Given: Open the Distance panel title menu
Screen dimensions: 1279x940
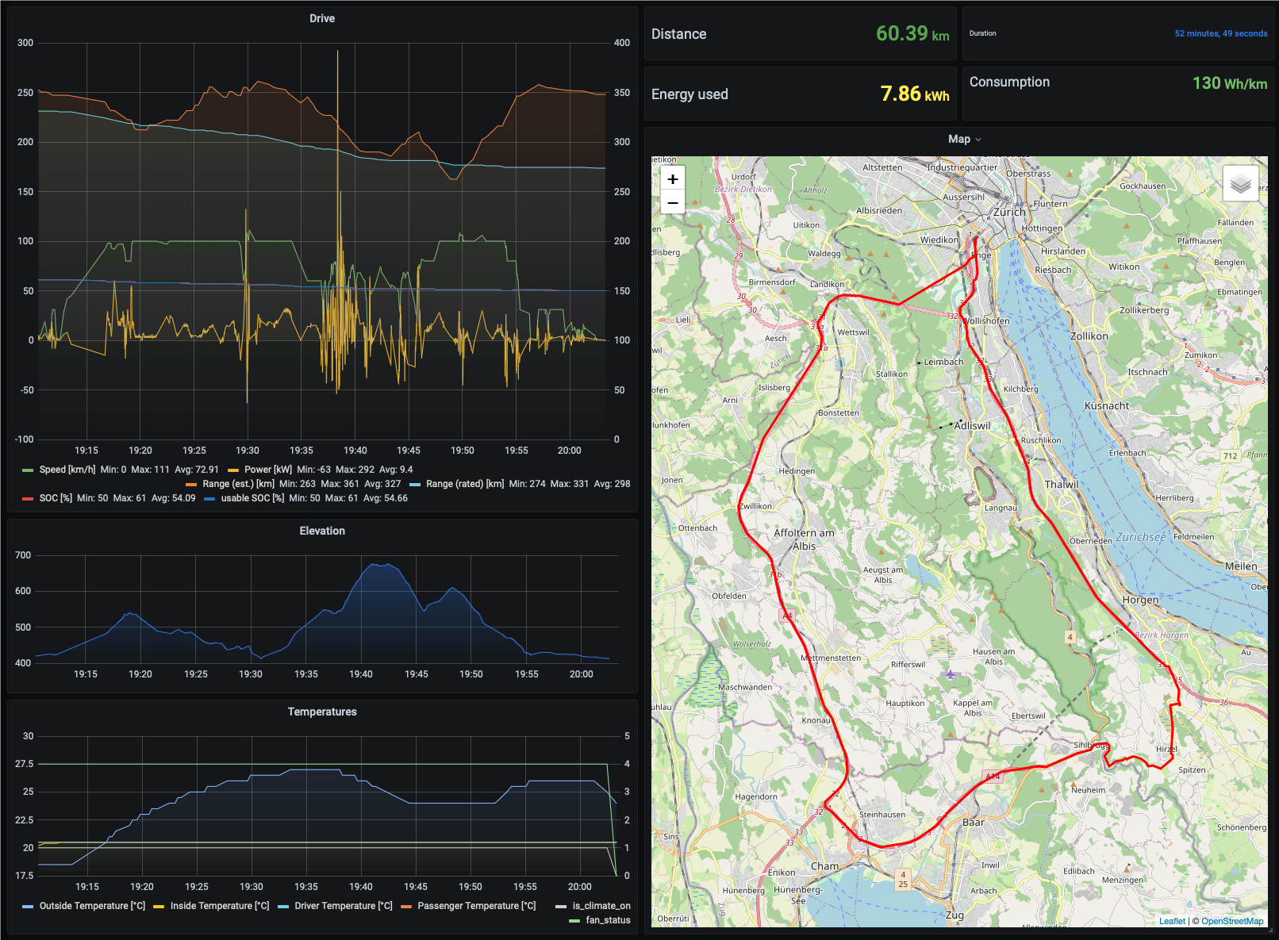Looking at the screenshot, I should tap(679, 34).
